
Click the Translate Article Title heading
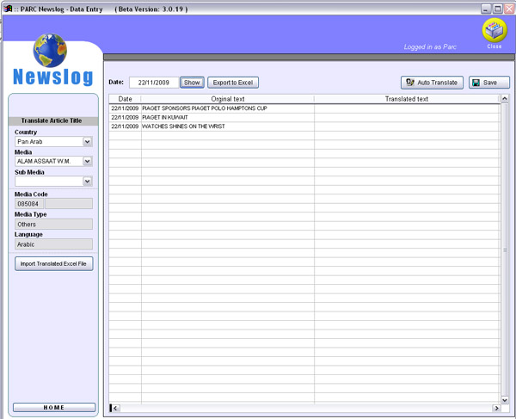(52, 120)
